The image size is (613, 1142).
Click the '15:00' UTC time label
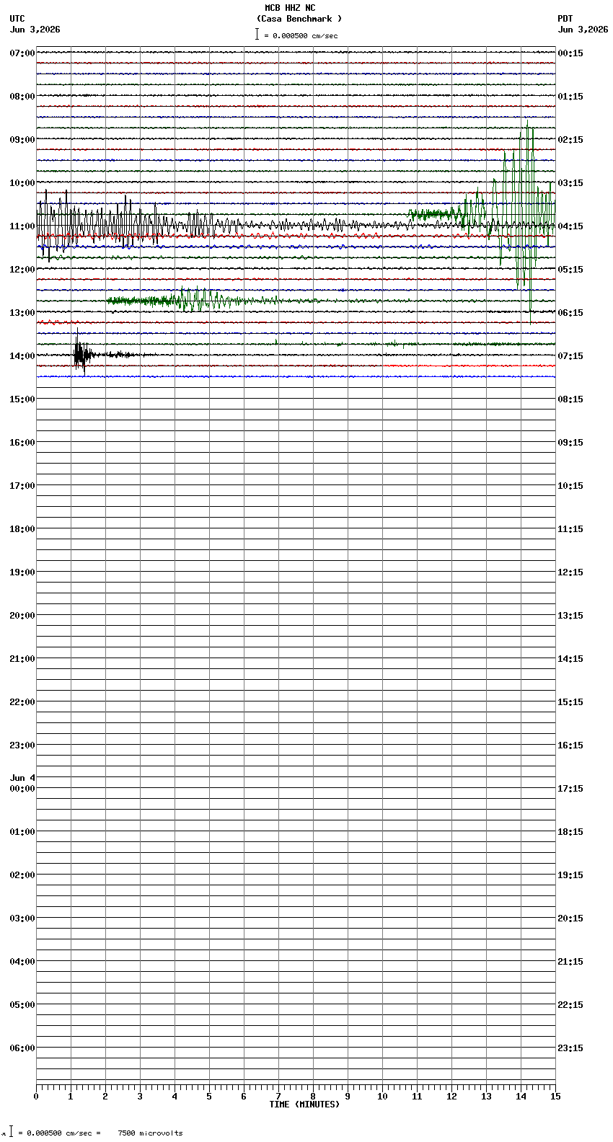click(22, 399)
